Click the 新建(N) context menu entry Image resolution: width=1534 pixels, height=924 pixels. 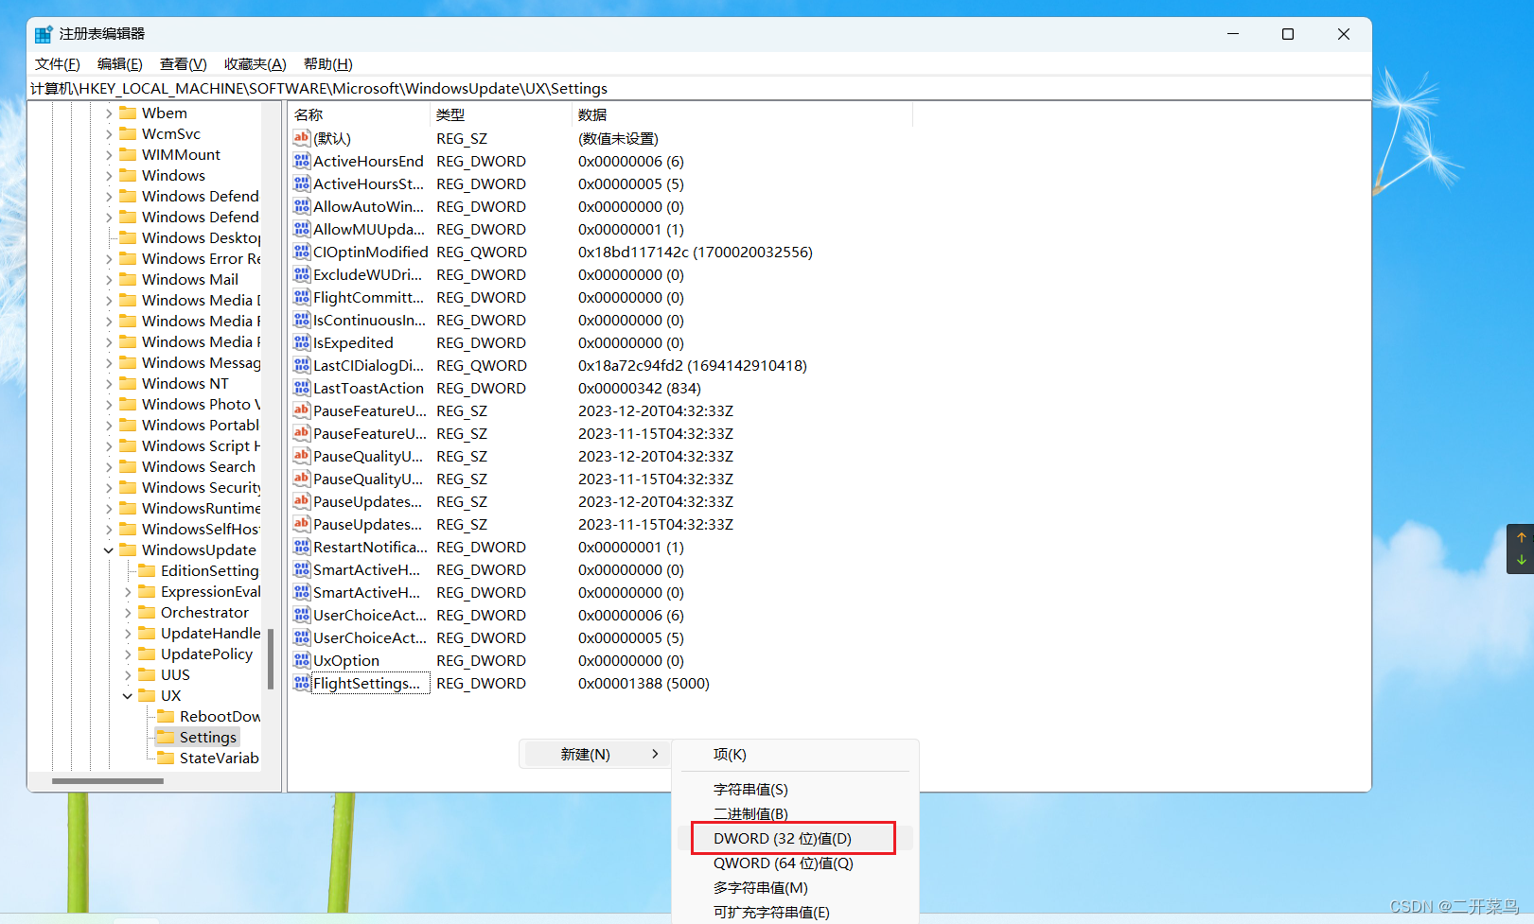pyautogui.click(x=595, y=754)
